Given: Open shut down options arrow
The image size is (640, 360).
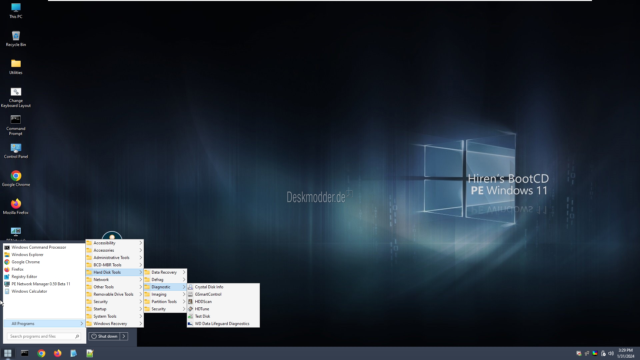Looking at the screenshot, I should 124,336.
